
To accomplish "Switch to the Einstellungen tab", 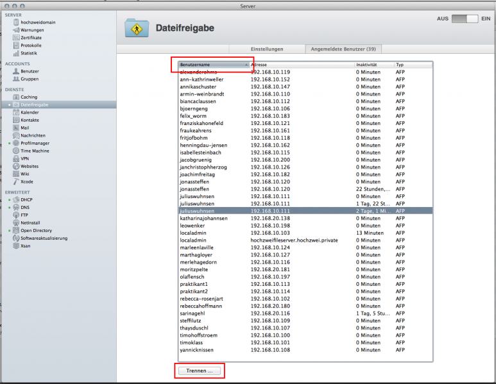I will click(x=267, y=49).
